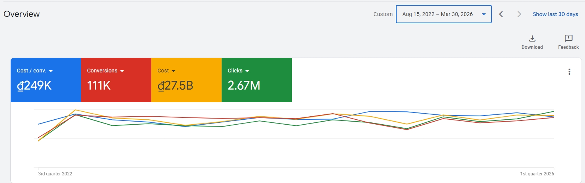Click the 1st quarter 2026 axis label

537,174
